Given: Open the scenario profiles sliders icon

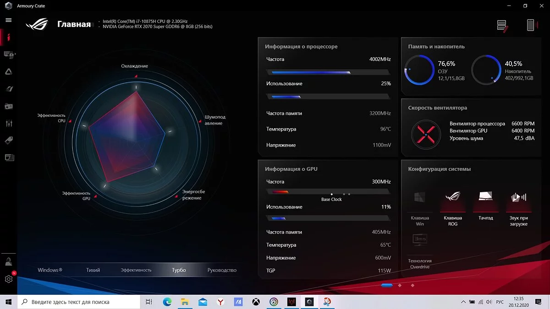Looking at the screenshot, I should pos(8,124).
